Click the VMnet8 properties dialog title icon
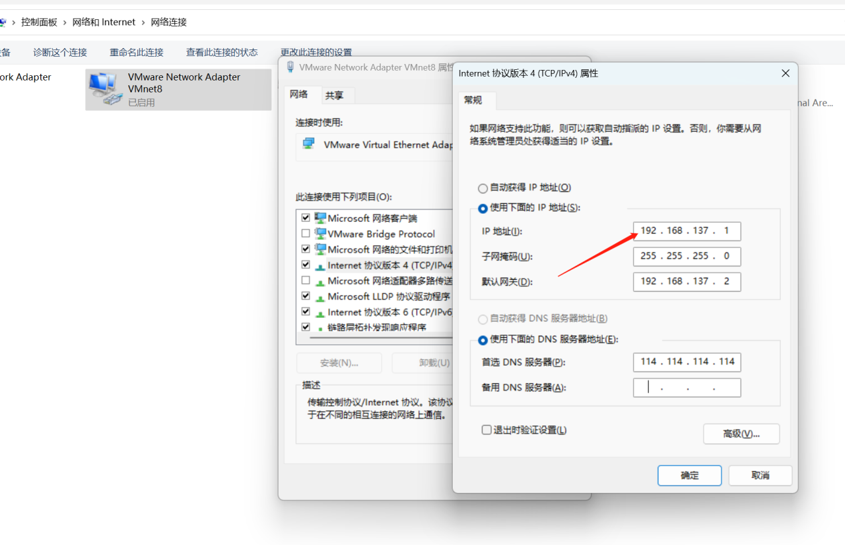This screenshot has width=845, height=545. click(290, 67)
